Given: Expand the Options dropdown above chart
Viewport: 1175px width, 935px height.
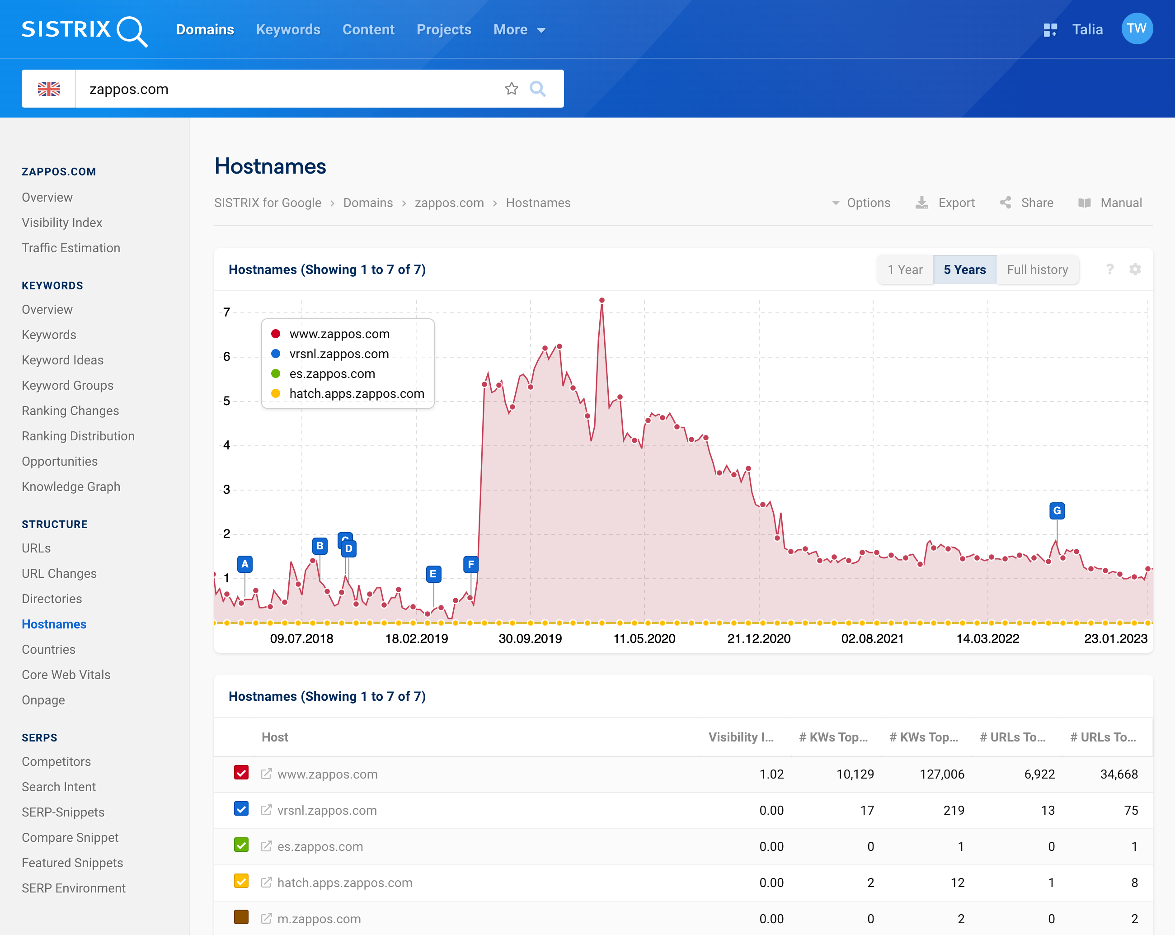Looking at the screenshot, I should (859, 202).
